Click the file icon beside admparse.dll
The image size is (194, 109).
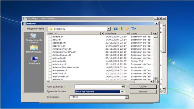tap(50, 70)
